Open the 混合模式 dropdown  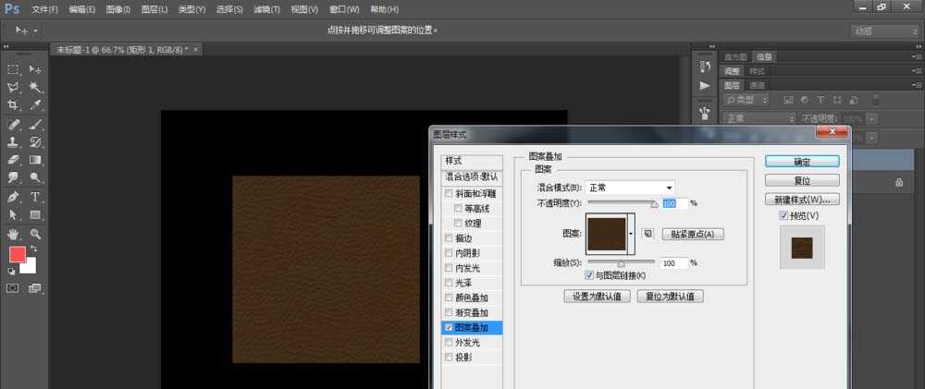coord(630,188)
